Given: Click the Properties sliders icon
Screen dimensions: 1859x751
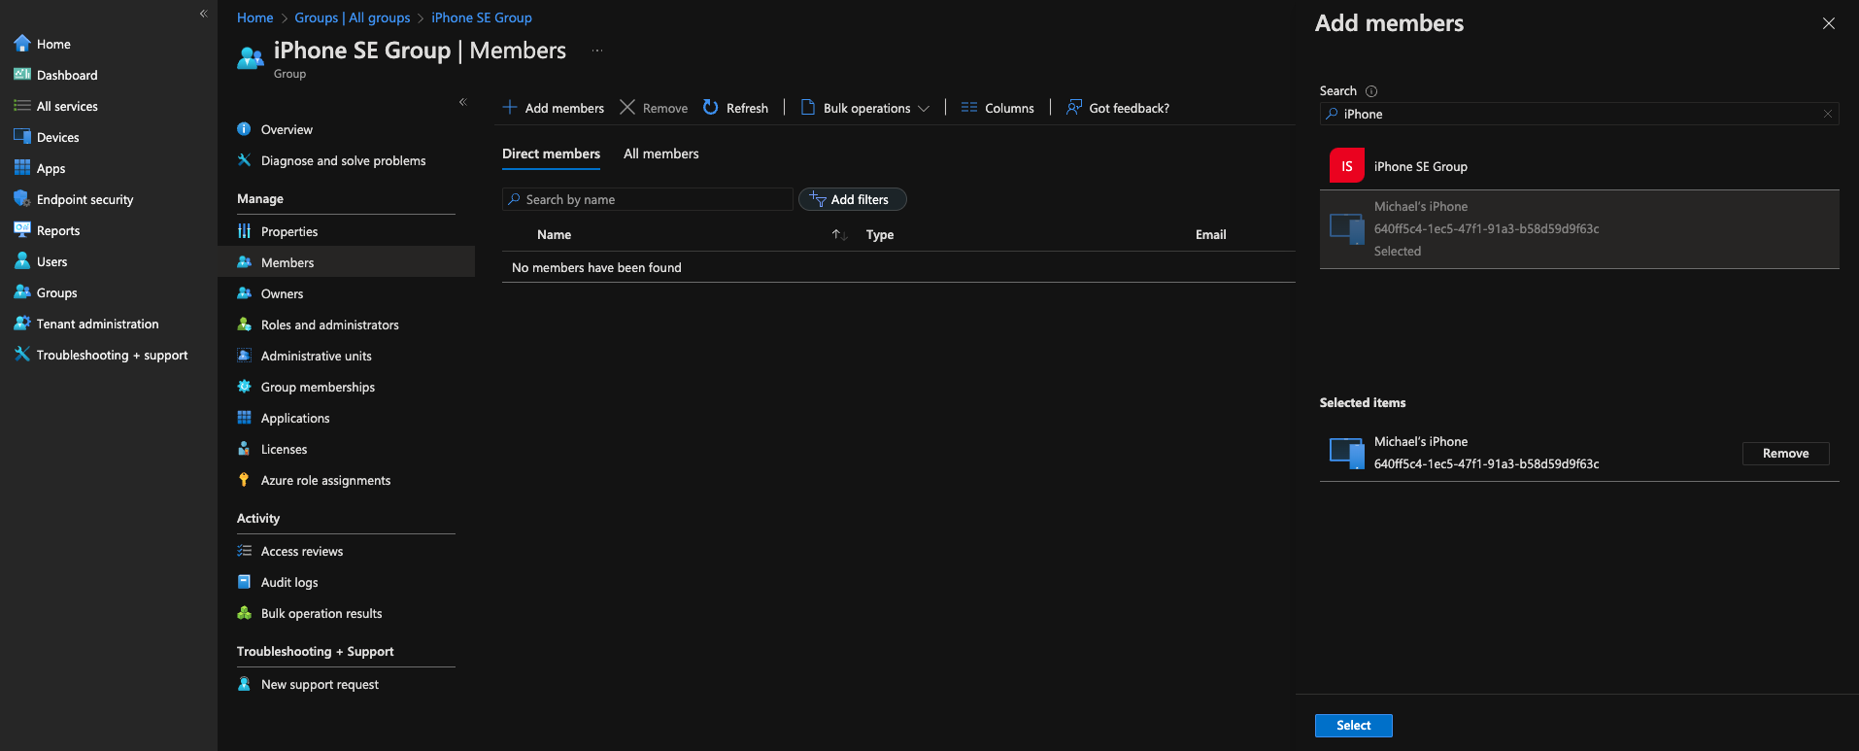Looking at the screenshot, I should tap(244, 231).
